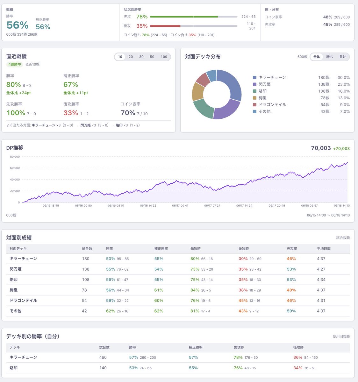Viewport: 358px width, 382px height.
Task: Click the +70,003 DP change value
Action: tap(341, 148)
